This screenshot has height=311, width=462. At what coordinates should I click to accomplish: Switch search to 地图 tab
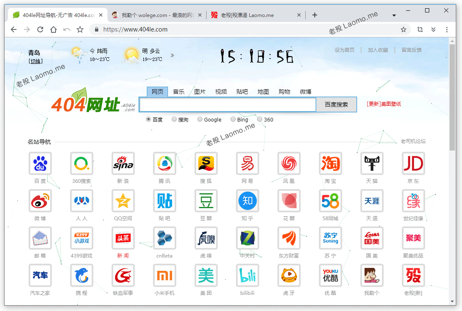(x=263, y=92)
